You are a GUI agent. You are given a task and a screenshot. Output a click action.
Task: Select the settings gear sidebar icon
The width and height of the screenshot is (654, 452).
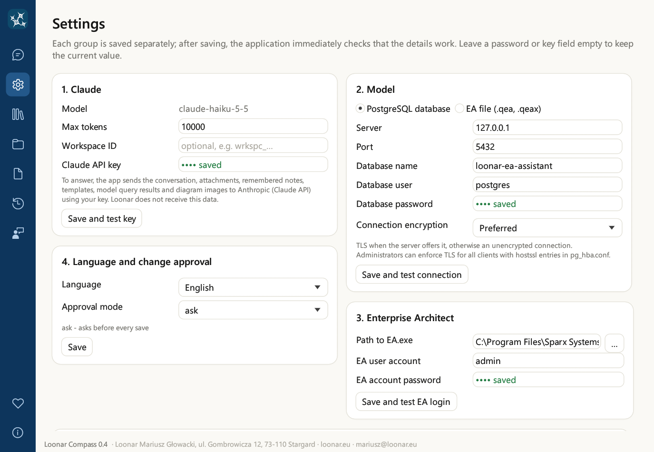(18, 85)
